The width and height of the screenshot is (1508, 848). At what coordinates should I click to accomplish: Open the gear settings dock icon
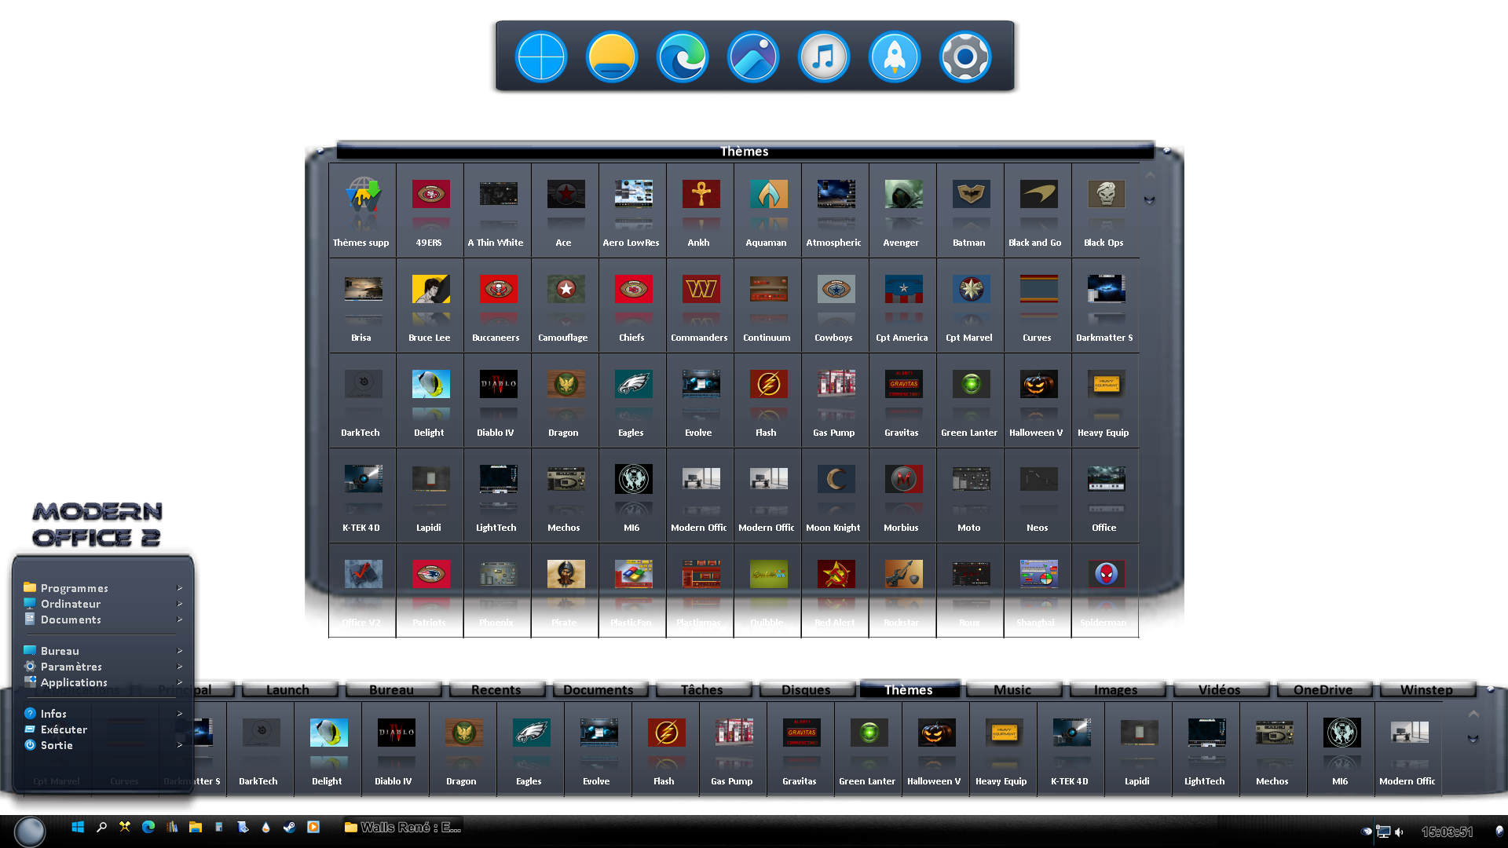click(964, 57)
